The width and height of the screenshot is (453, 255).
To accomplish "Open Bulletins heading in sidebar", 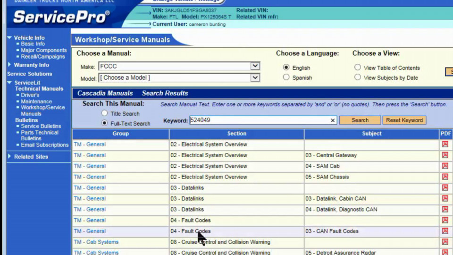I will click(26, 120).
